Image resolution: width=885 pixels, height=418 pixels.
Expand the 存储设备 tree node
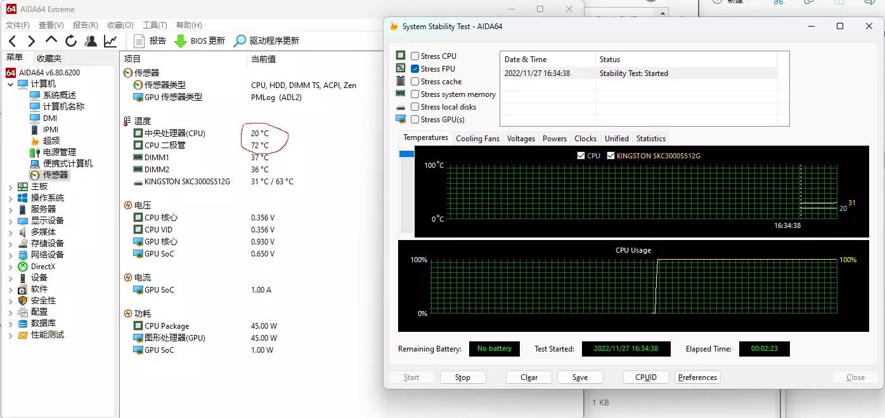click(x=10, y=243)
